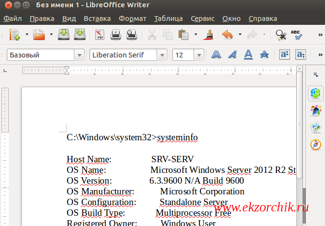This screenshot has height=226, width=325.
Task: Open the Paste options dropdown arrow
Action: click(196, 35)
